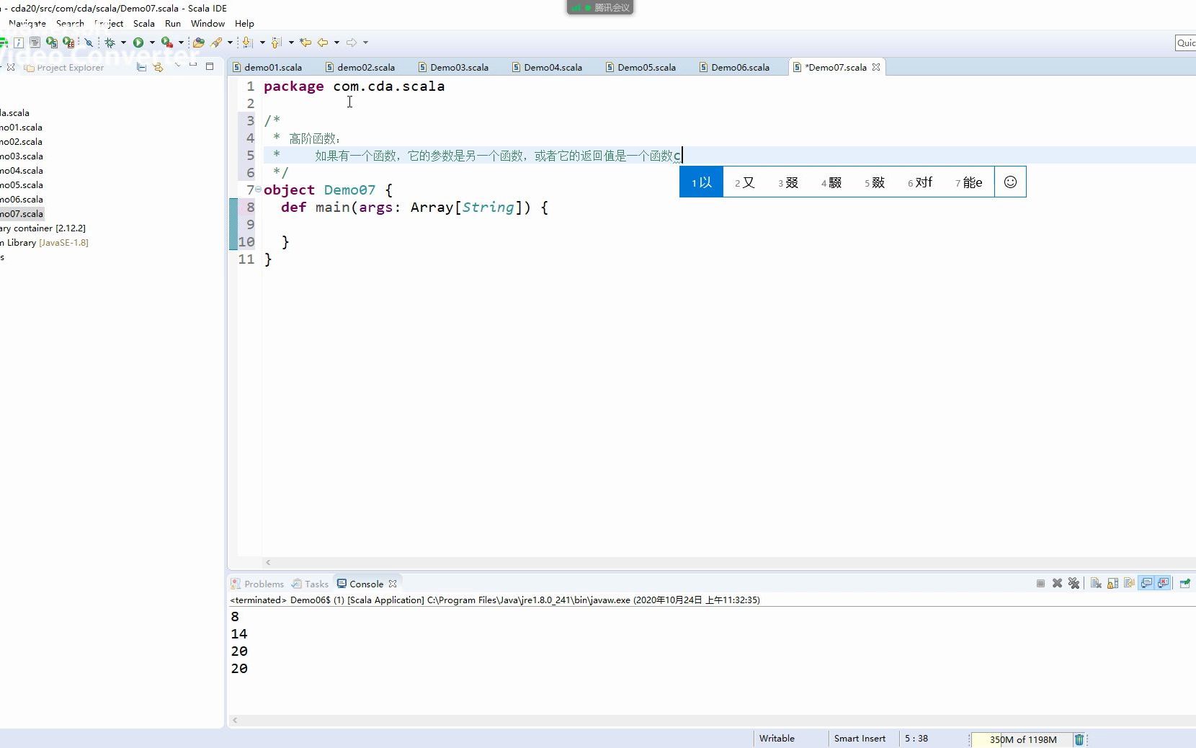
Task: Click the Run Last Tool icon
Action: [167, 43]
